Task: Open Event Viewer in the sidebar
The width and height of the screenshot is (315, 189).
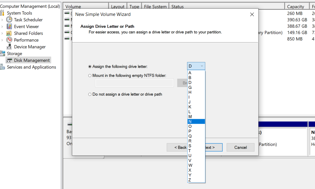Action: (9, 26)
